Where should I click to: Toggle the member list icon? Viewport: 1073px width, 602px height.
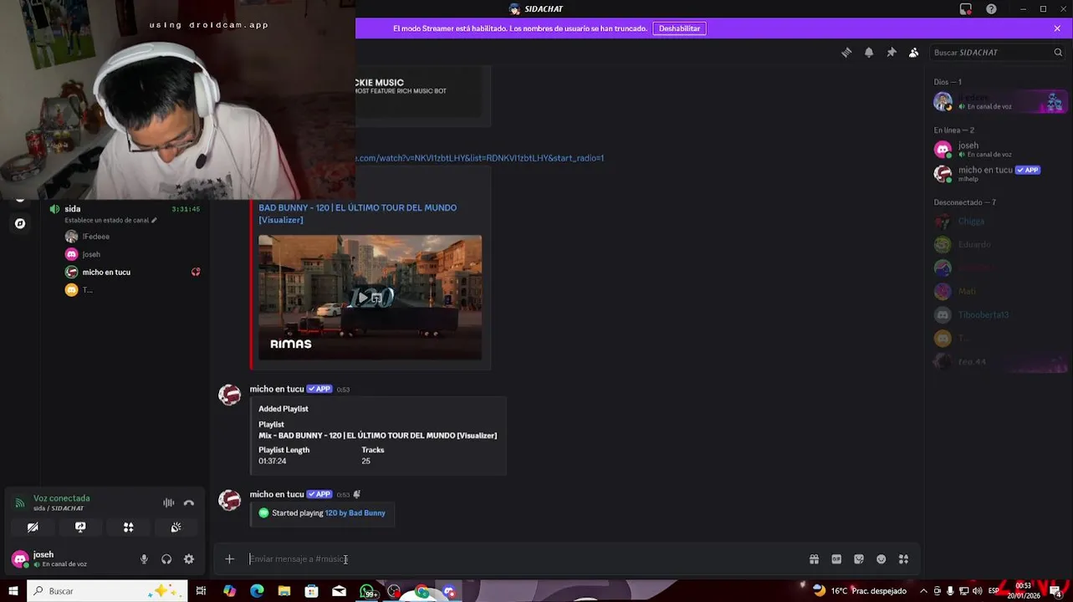913,53
